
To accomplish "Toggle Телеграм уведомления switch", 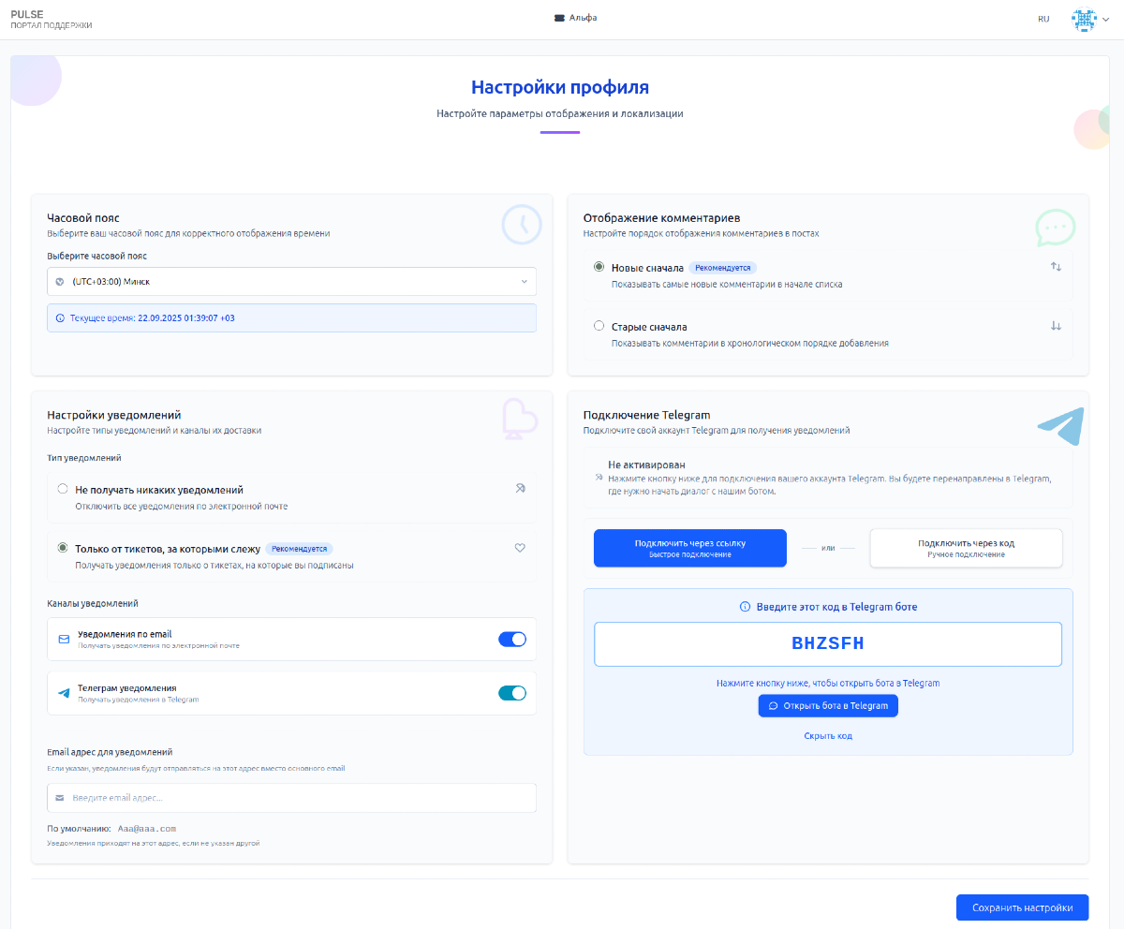I will tap(512, 693).
